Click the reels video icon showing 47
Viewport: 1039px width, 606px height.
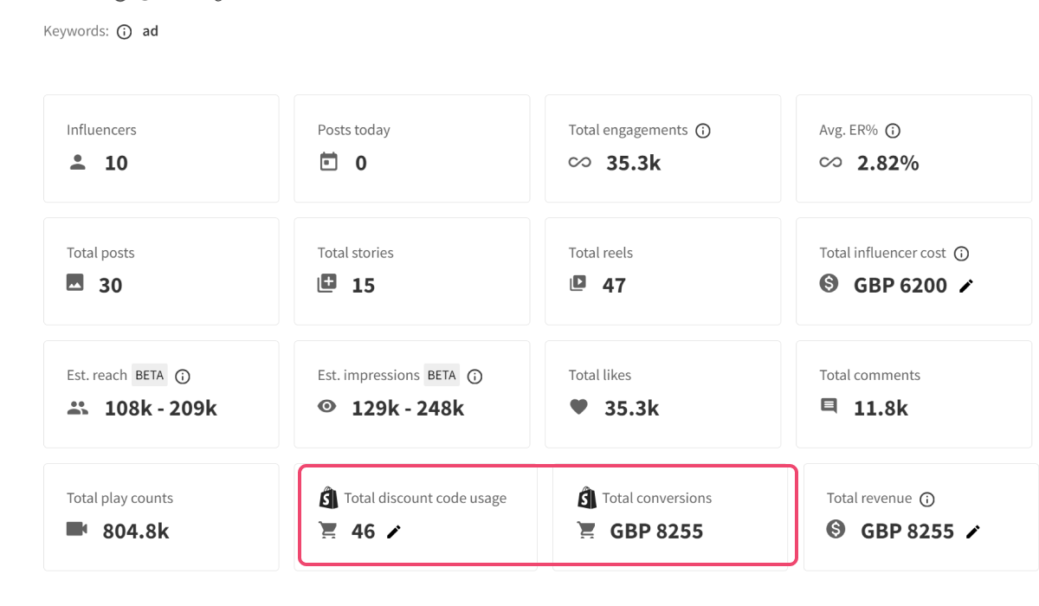click(x=578, y=285)
